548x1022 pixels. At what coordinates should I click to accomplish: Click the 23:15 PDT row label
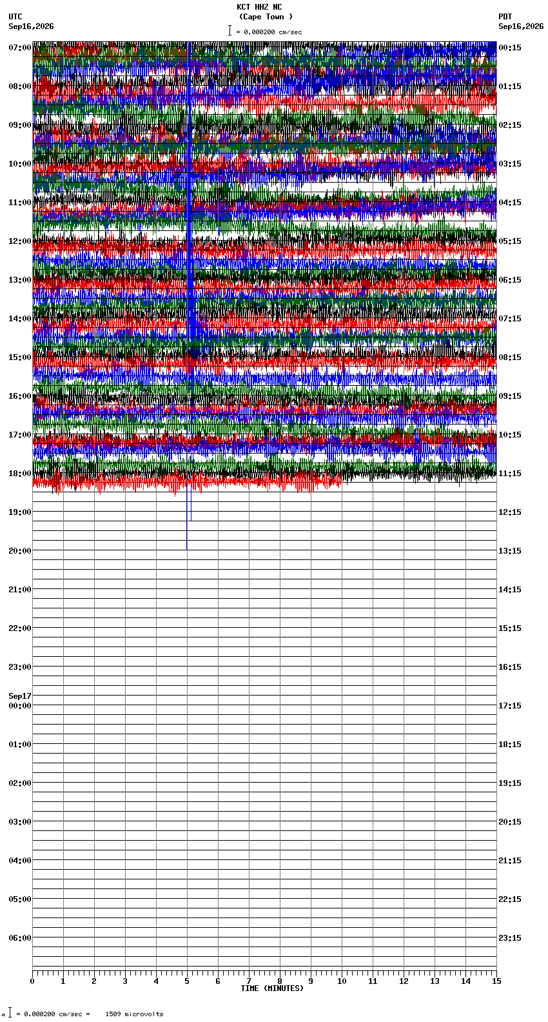510,938
